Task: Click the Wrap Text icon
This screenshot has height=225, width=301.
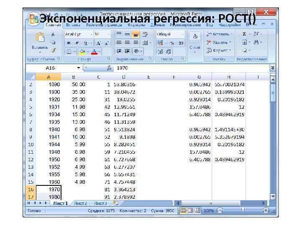Action: tap(145, 35)
